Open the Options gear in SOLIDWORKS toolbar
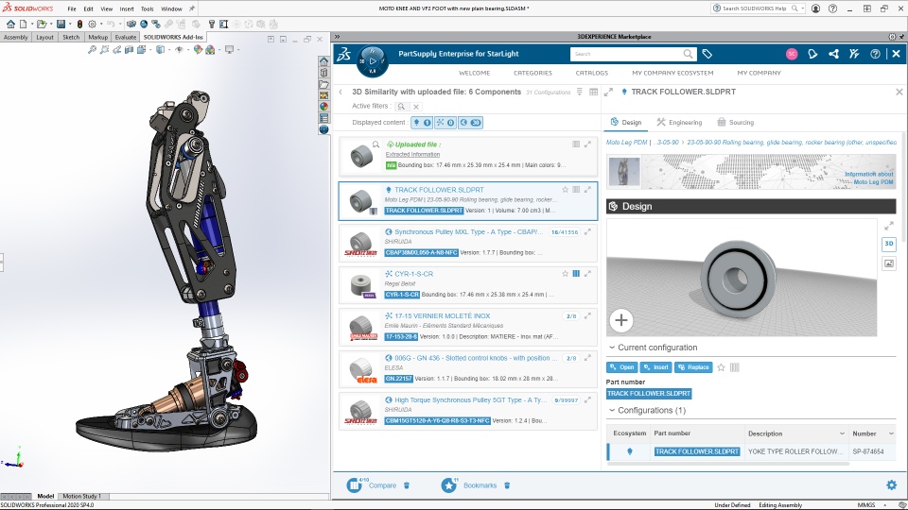The height and width of the screenshot is (510, 908). point(92,24)
